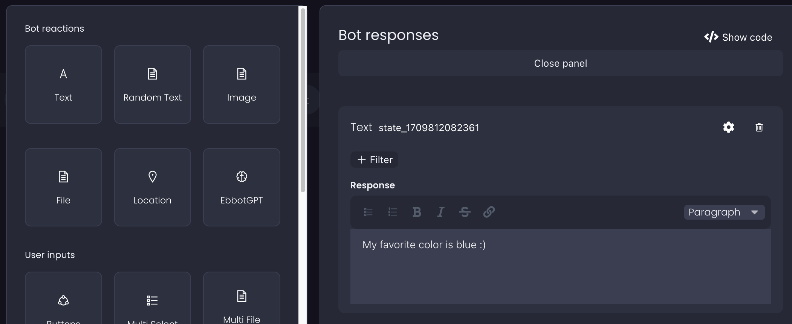
Task: Create a numbered list in the editor
Action: coord(392,212)
